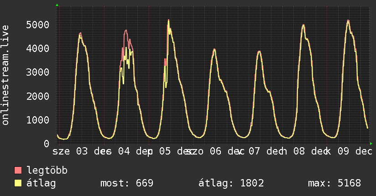The width and height of the screenshot is (376, 196).
Task: Click the 4000 y-axis label
Action: coord(37,48)
